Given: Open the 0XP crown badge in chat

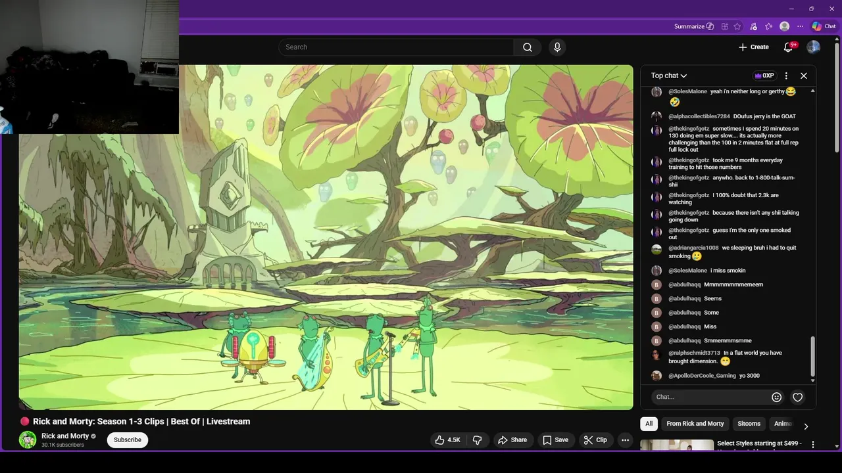Looking at the screenshot, I should click(764, 76).
